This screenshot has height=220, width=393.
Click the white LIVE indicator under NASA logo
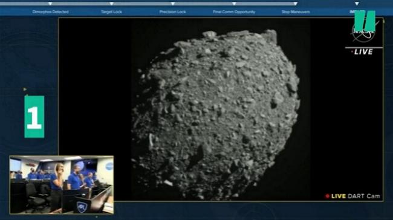(362, 52)
